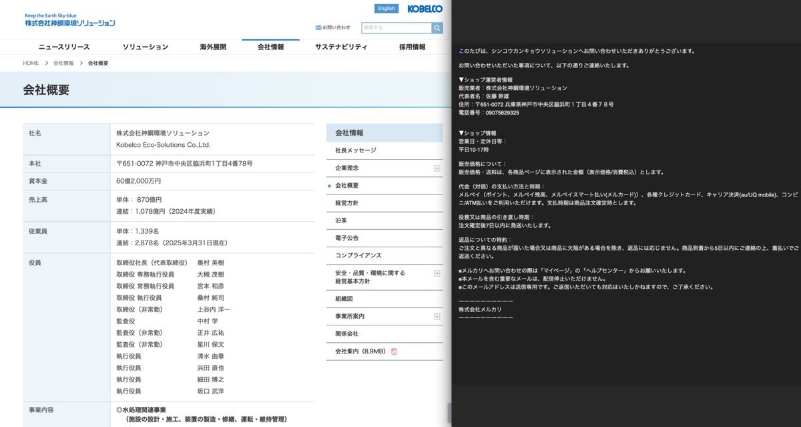Open 沿革 in the sidebar
Viewport: 801px width, 427px height.
pyautogui.click(x=341, y=221)
